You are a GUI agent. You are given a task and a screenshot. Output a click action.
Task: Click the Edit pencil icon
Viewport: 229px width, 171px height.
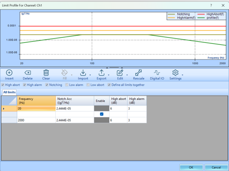(x=120, y=73)
